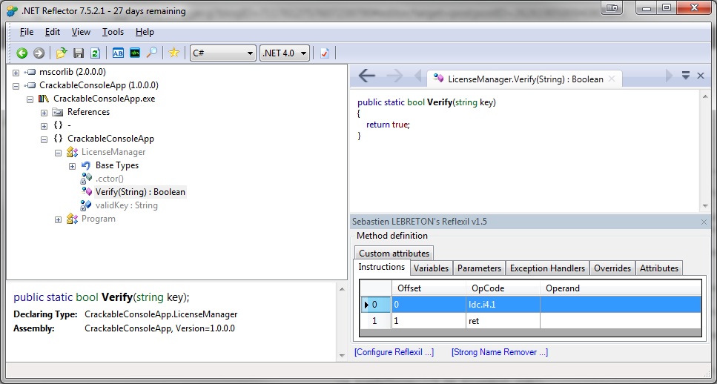Click the AB options toolbar icon
The width and height of the screenshot is (717, 384).
[118, 53]
